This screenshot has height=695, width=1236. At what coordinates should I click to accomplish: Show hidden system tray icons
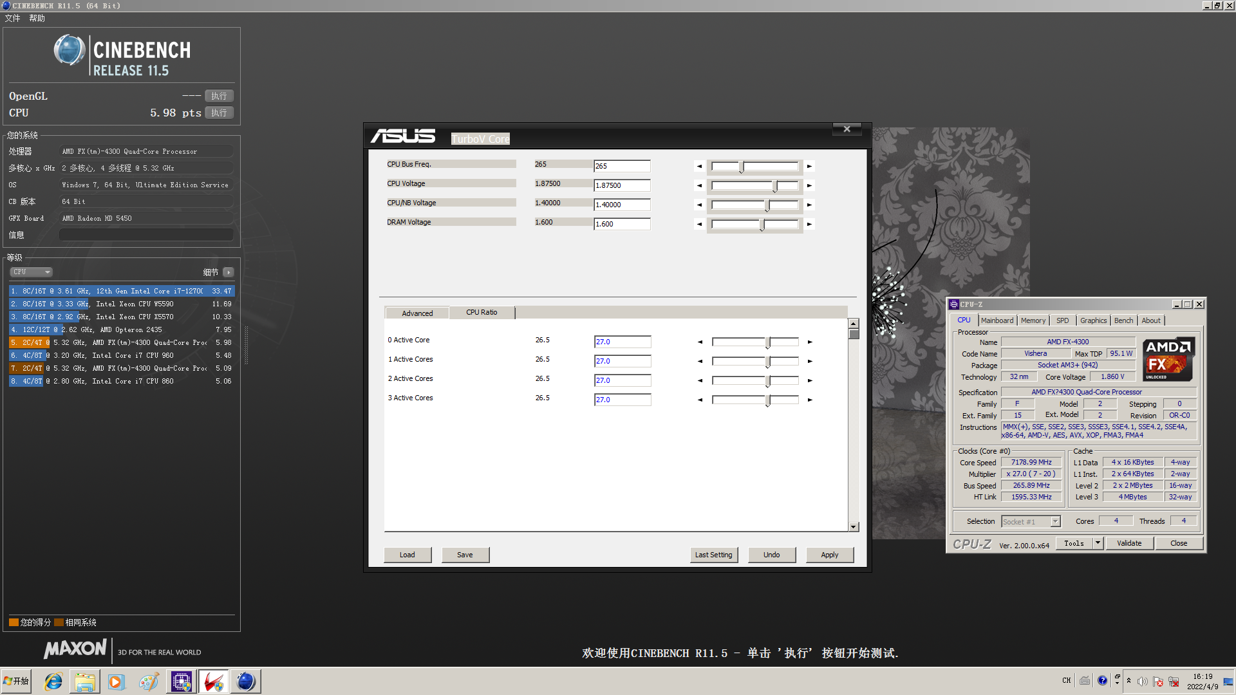(1128, 681)
